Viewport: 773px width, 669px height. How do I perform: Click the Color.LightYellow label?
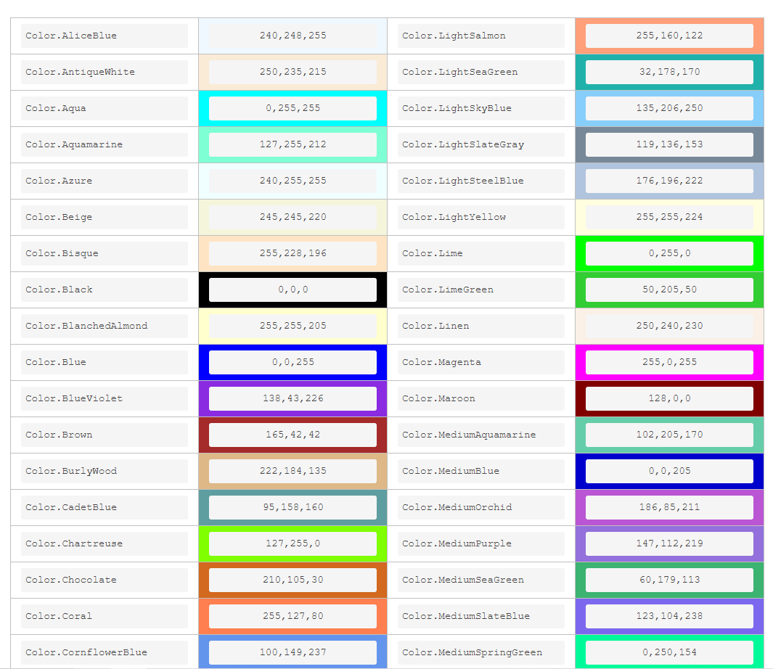coord(481,218)
